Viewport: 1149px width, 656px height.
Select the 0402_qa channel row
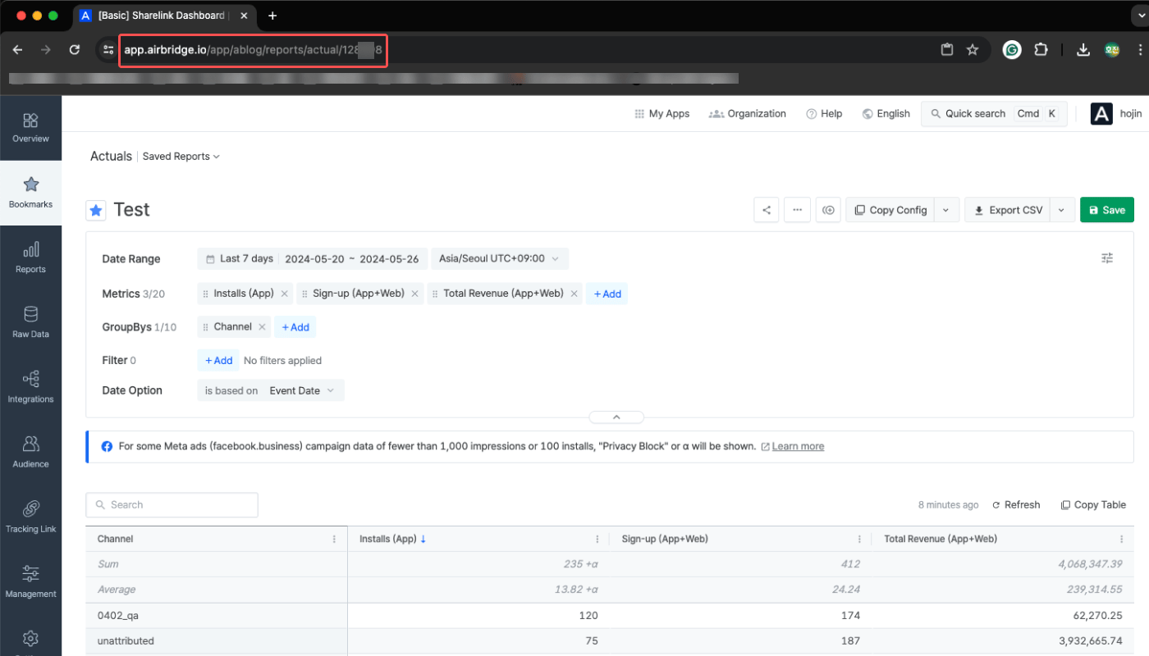click(x=609, y=616)
